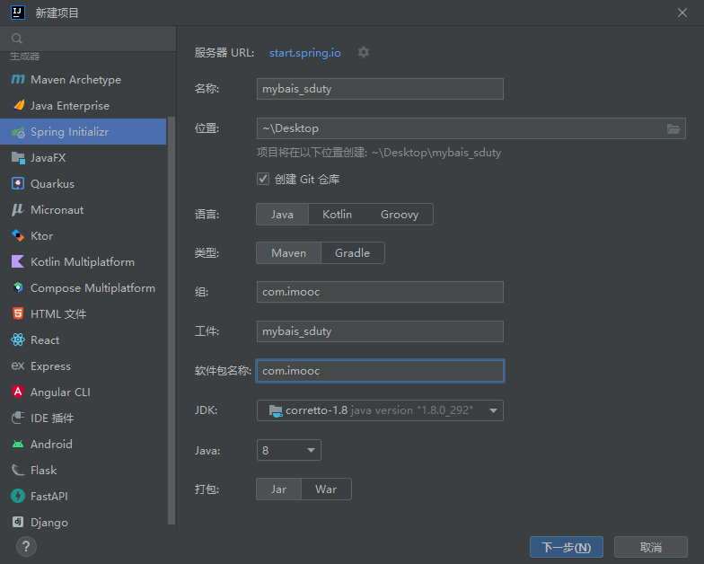Click the Android robot icon
This screenshot has height=564, width=704.
[x=18, y=444]
